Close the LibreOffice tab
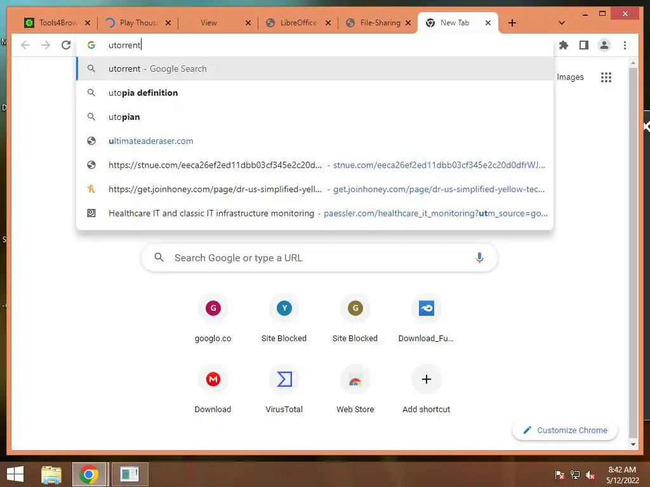650x487 pixels. (328, 23)
